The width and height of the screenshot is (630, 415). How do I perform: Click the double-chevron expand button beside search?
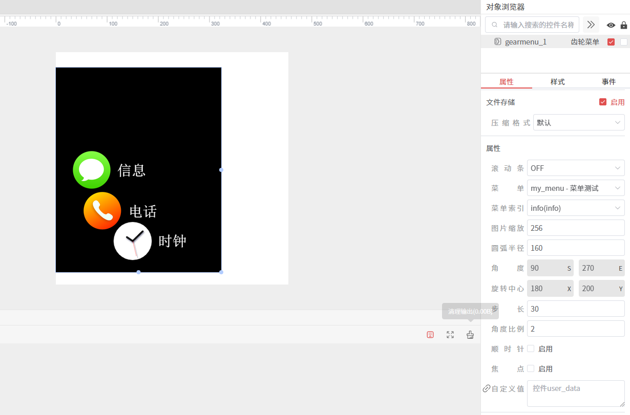591,25
